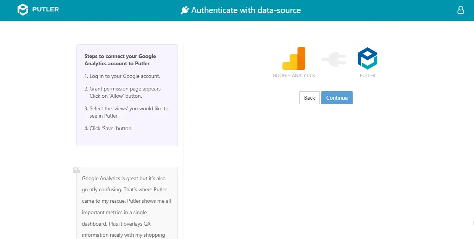Click the Back button
474x239 pixels.
310,98
